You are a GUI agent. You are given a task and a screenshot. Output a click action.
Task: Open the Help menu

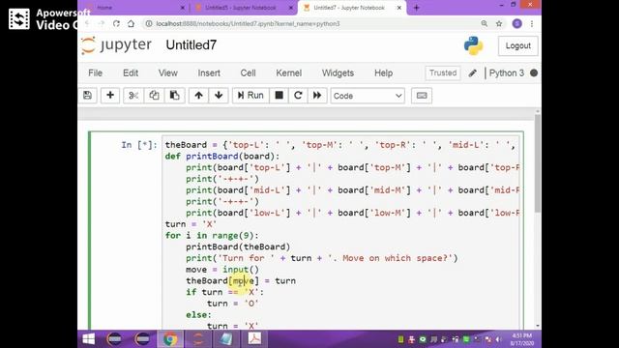[x=383, y=73]
